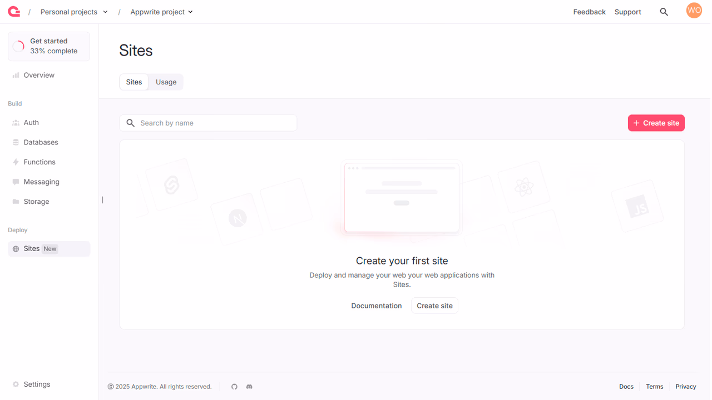Expand the Personal projects dropdown
712x400 pixels.
[x=74, y=12]
